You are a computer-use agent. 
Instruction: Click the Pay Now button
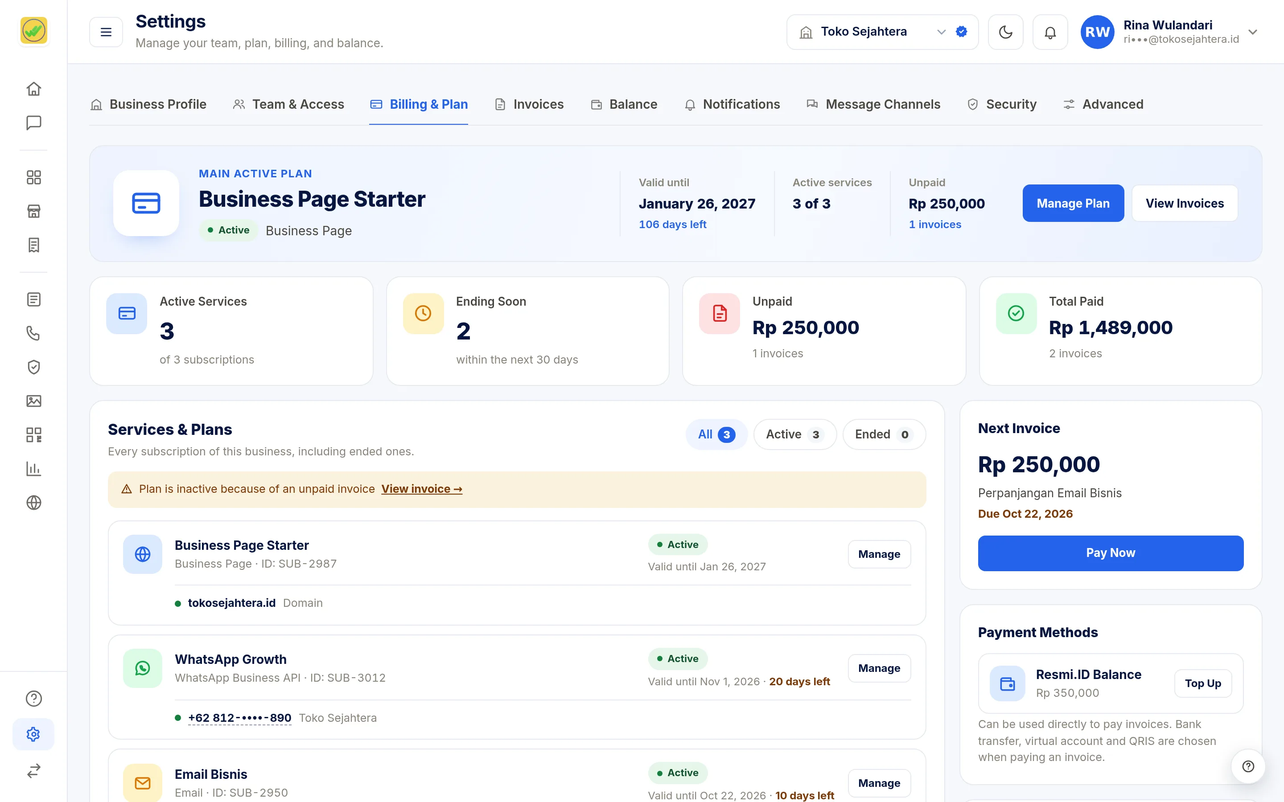click(1111, 553)
